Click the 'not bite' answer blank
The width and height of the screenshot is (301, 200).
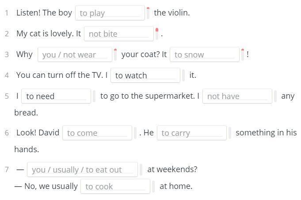pos(118,34)
